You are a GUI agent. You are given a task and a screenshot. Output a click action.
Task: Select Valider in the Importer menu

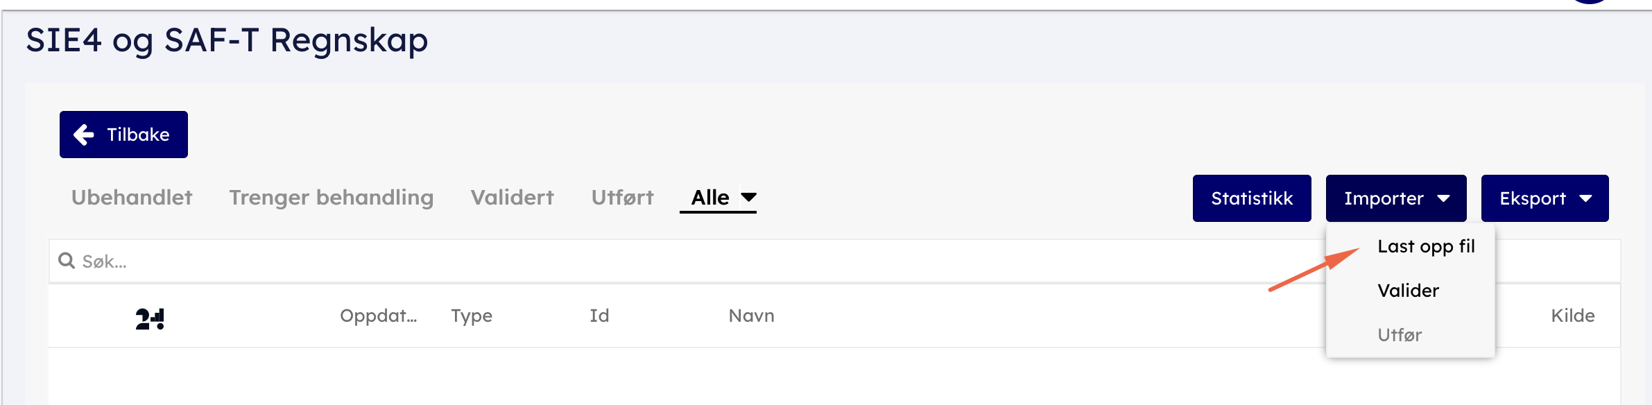(x=1408, y=291)
